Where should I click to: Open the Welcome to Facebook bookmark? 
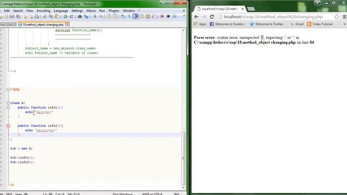pos(227,24)
